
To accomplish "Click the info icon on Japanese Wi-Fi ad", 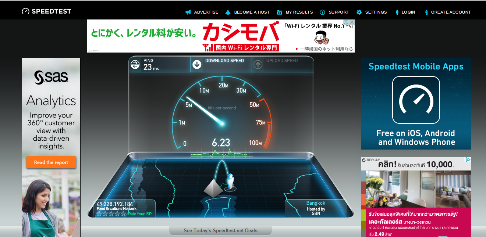I will [346, 22].
